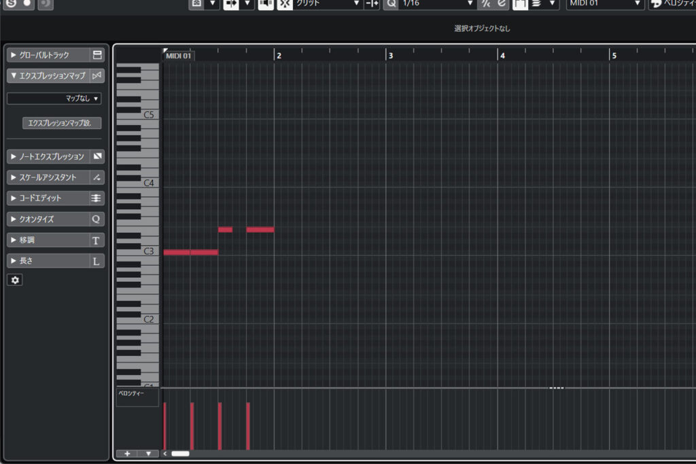
Task: Click the length L section icon
Action: coord(96,261)
